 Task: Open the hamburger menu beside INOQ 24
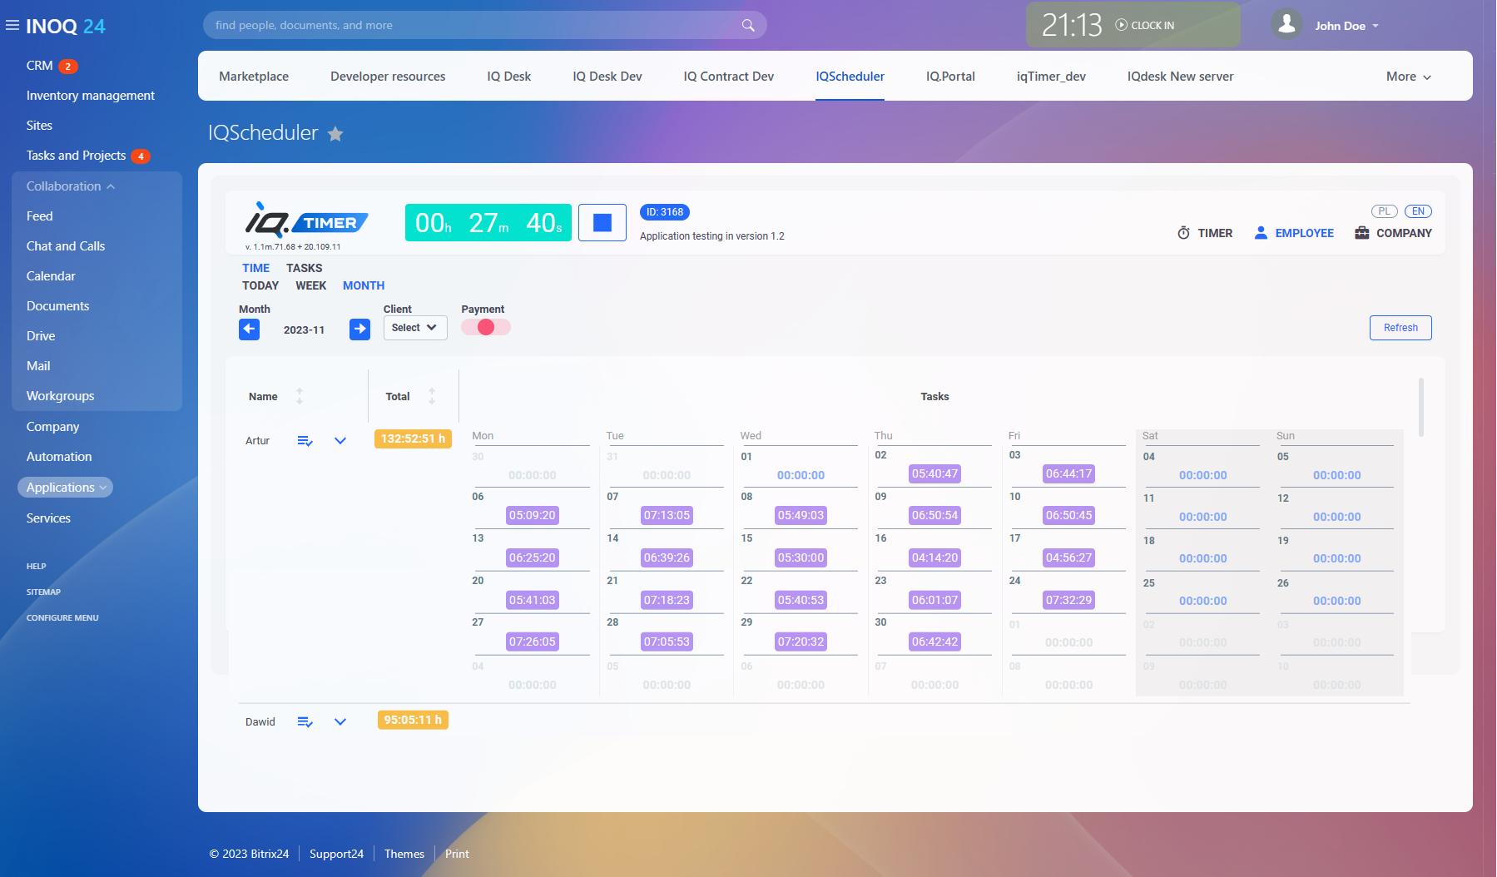[12, 25]
